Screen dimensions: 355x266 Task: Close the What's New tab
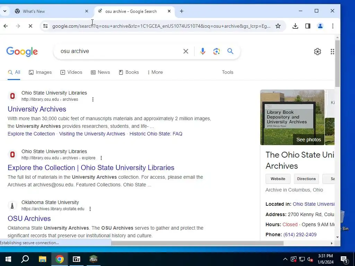(x=86, y=11)
